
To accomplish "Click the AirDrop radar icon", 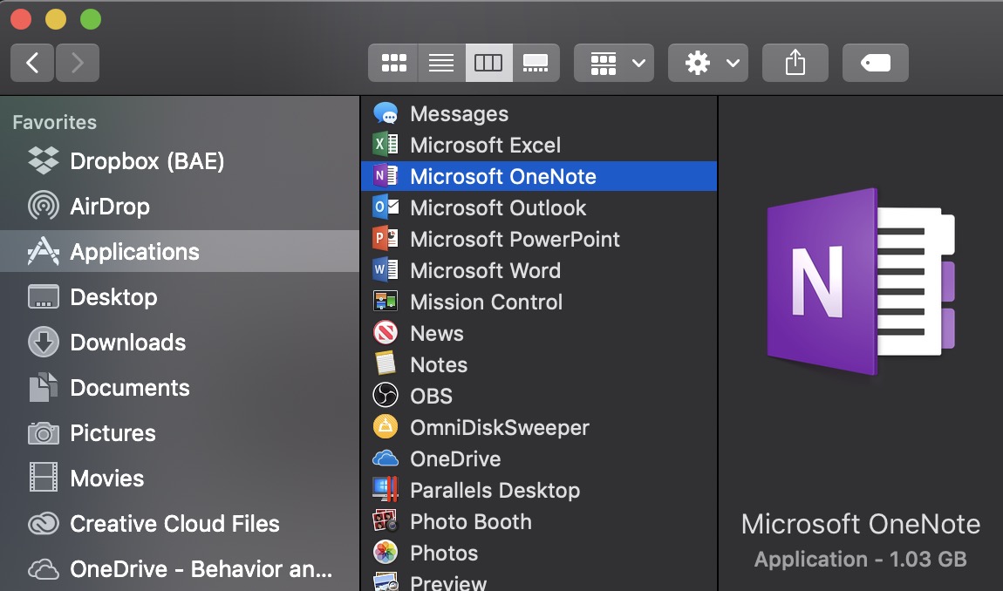I will coord(44,206).
